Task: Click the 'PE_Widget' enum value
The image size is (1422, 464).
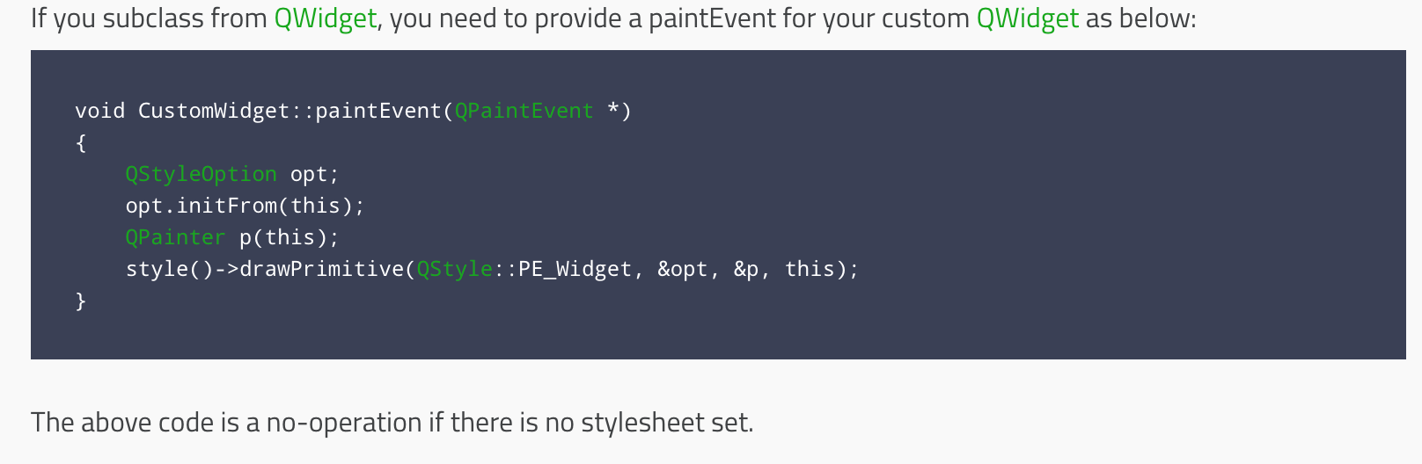Action: tap(575, 269)
